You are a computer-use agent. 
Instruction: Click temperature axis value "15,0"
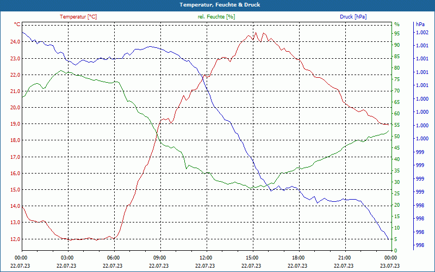tap(16, 189)
